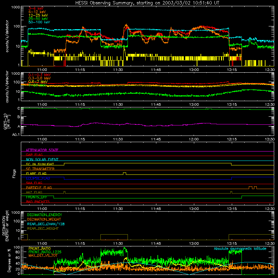Click the 'FLARE FLAG' label
Image resolution: width=278 pixels, height=278 pixels.
coord(36,173)
